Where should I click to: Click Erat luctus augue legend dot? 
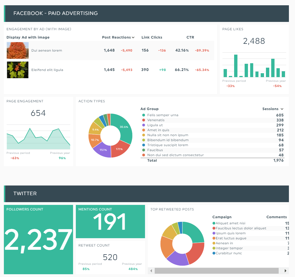[214, 238]
